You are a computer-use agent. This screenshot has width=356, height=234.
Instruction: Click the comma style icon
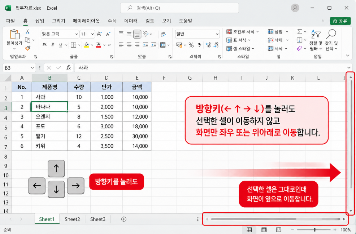pos(199,45)
